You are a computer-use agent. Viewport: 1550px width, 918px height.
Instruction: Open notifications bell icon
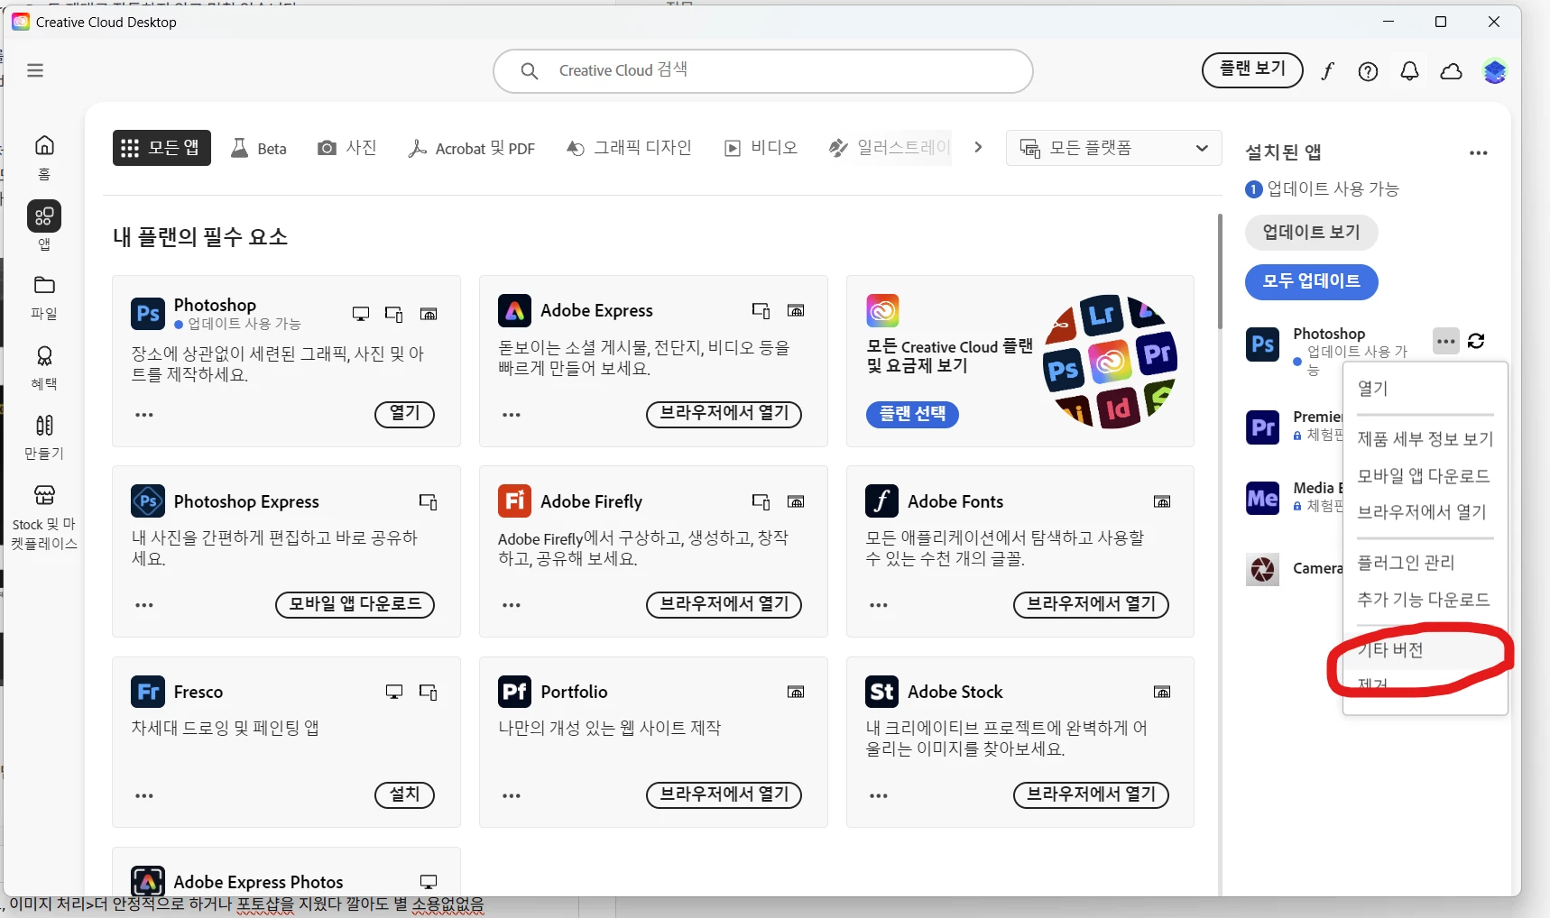point(1409,71)
